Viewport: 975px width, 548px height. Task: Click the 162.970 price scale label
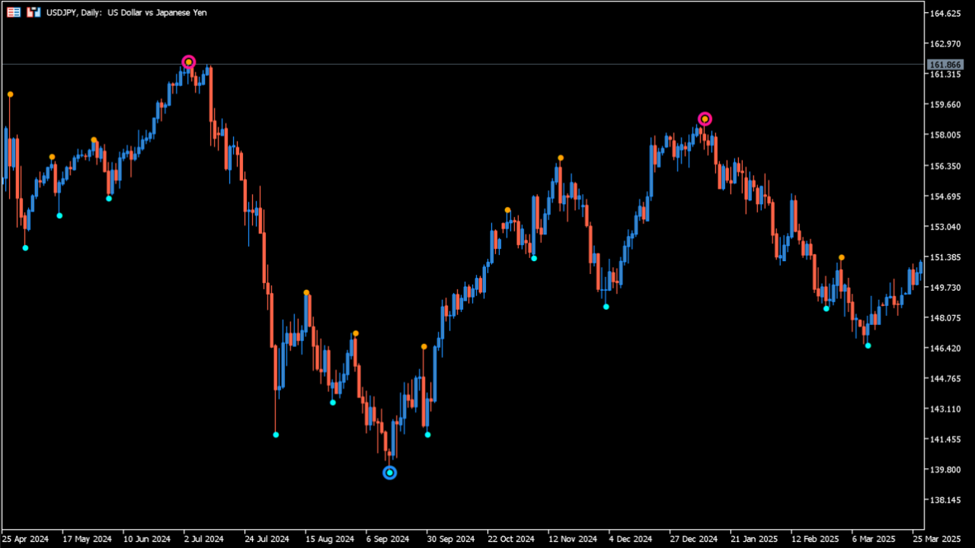click(945, 44)
